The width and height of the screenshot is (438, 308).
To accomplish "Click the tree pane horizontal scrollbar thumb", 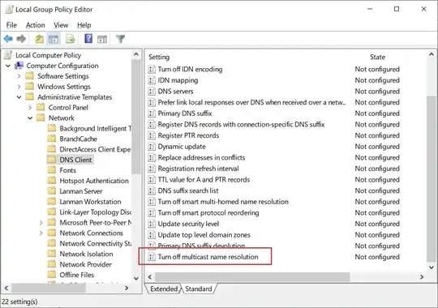I will 49,288.
